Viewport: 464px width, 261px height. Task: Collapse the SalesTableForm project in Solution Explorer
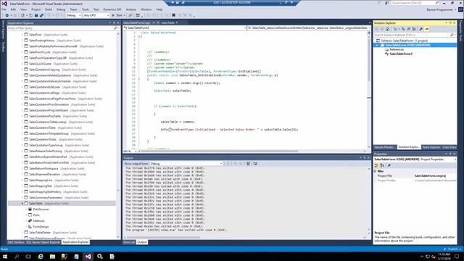[x=377, y=45]
